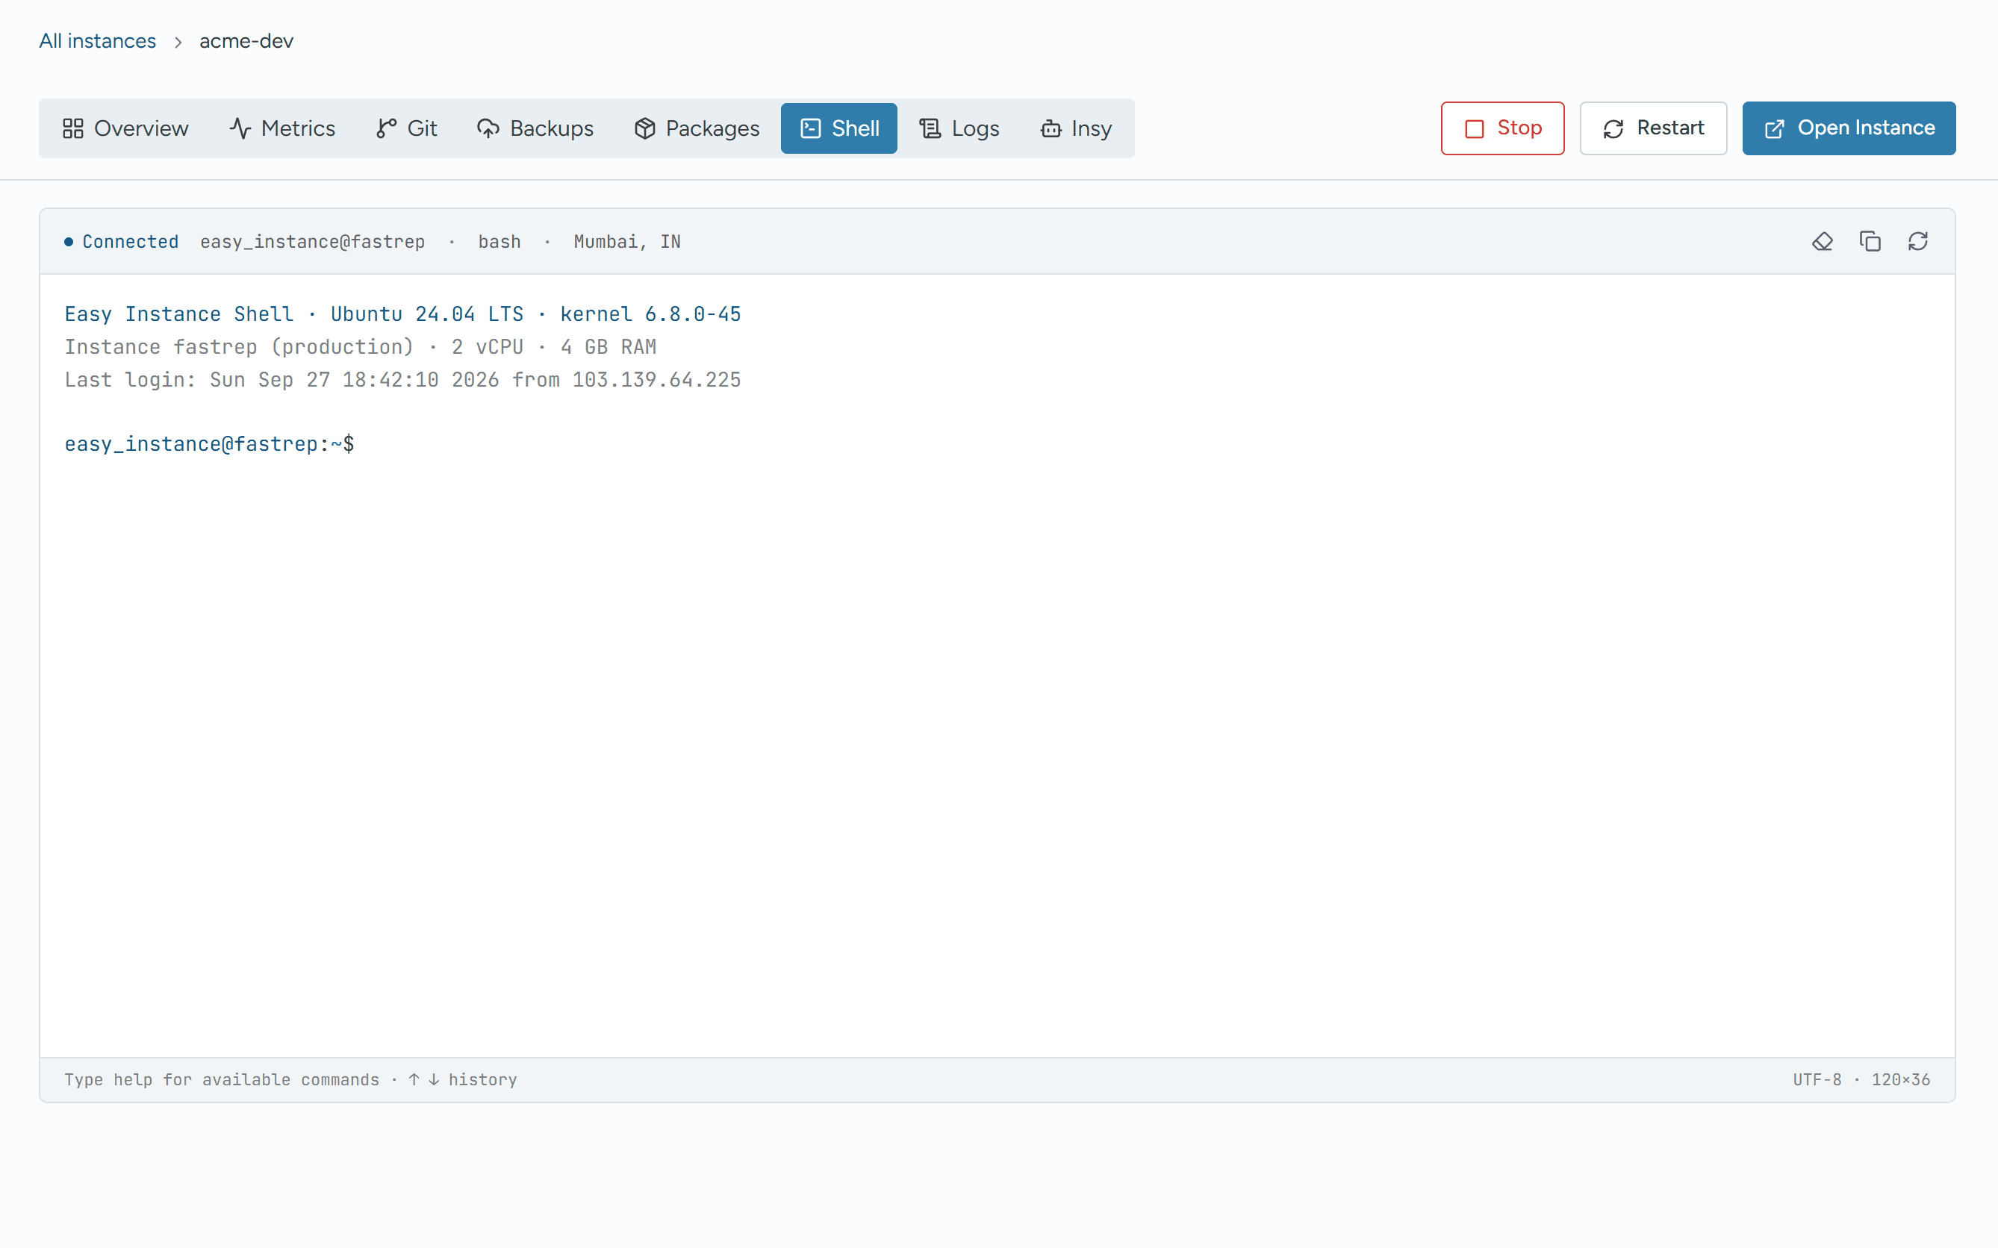Click the Open Instance button
Image resolution: width=1998 pixels, height=1248 pixels.
(1849, 128)
